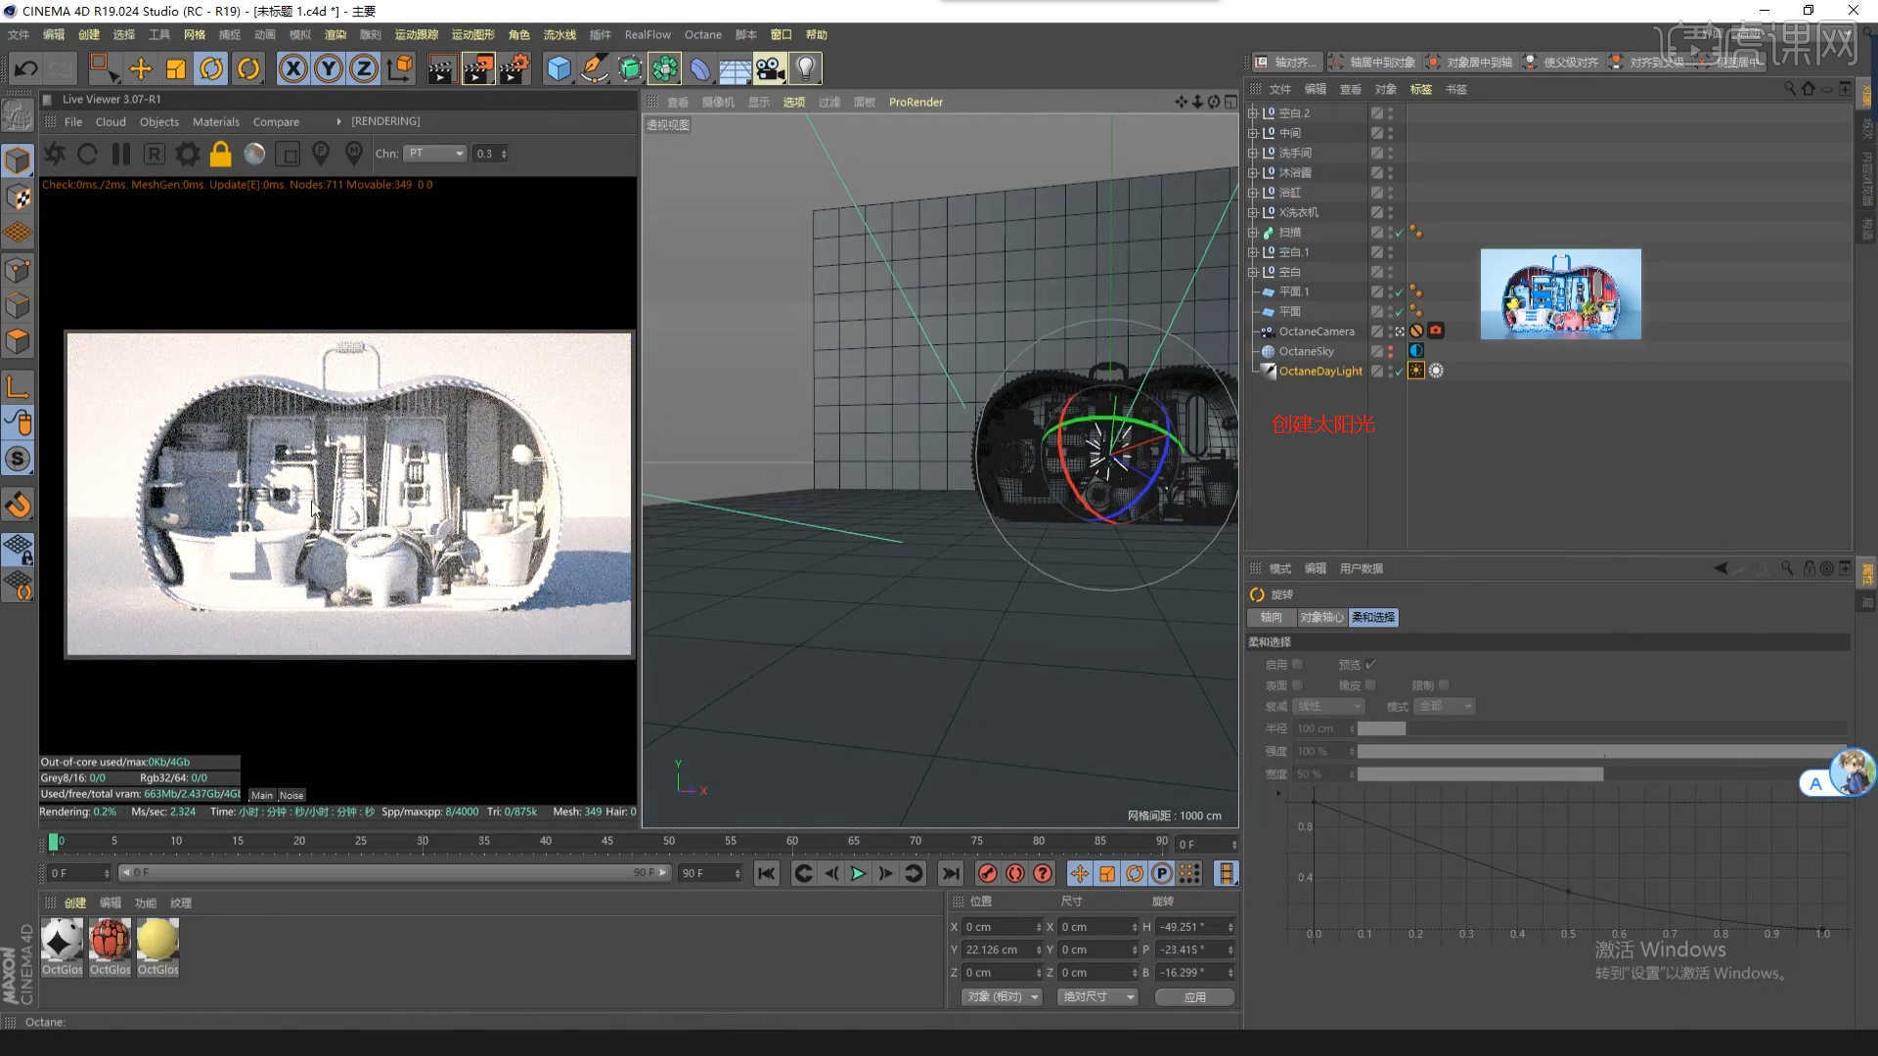This screenshot has height=1056, width=1878.
Task: Select the yellow OctGlos material thumbnail
Action: (x=157, y=941)
